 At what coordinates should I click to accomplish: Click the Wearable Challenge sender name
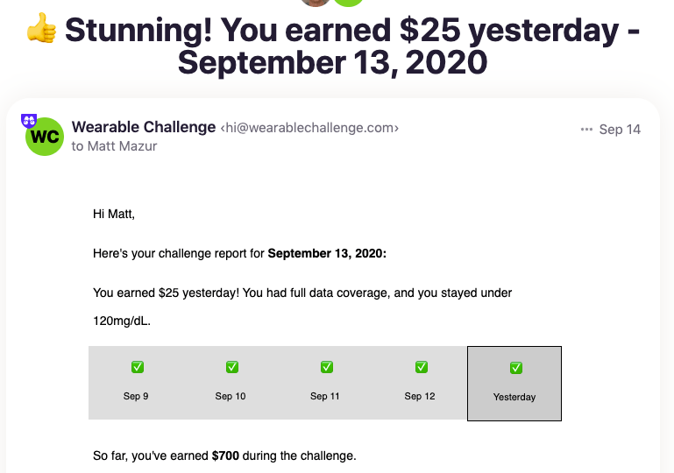coord(144,127)
